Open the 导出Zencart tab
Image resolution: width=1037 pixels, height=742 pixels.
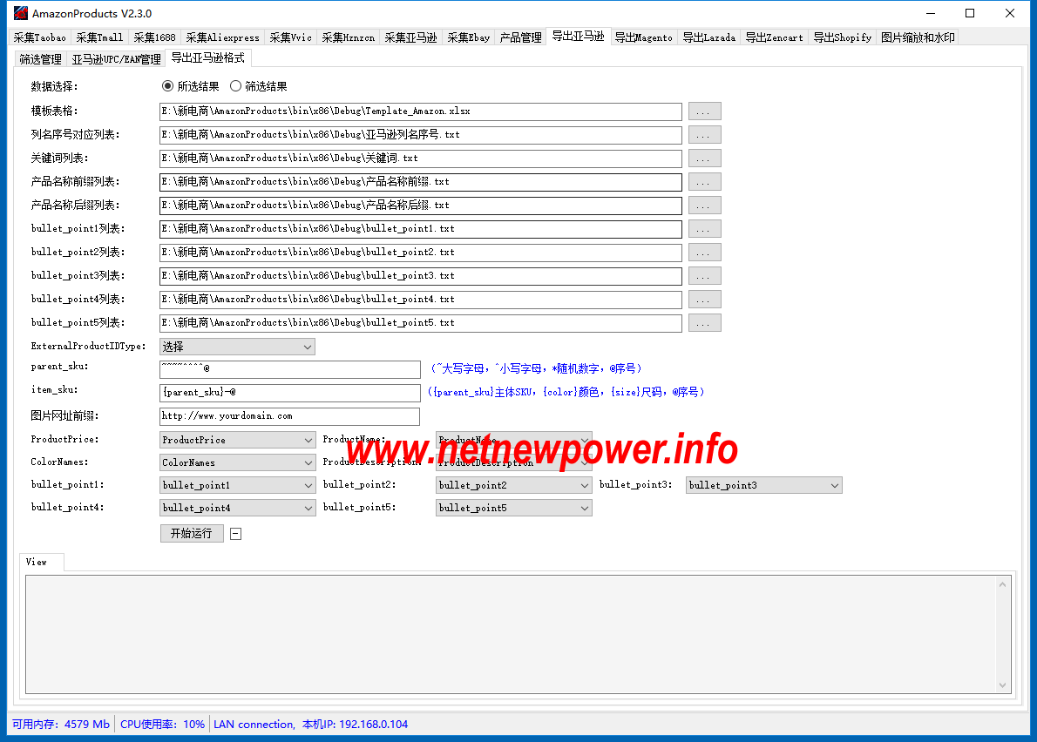coord(775,37)
